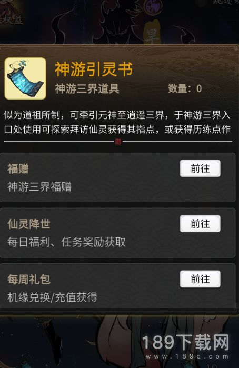
Task: Tap the 神游三界道具 category label
Action: pyautogui.click(x=87, y=89)
